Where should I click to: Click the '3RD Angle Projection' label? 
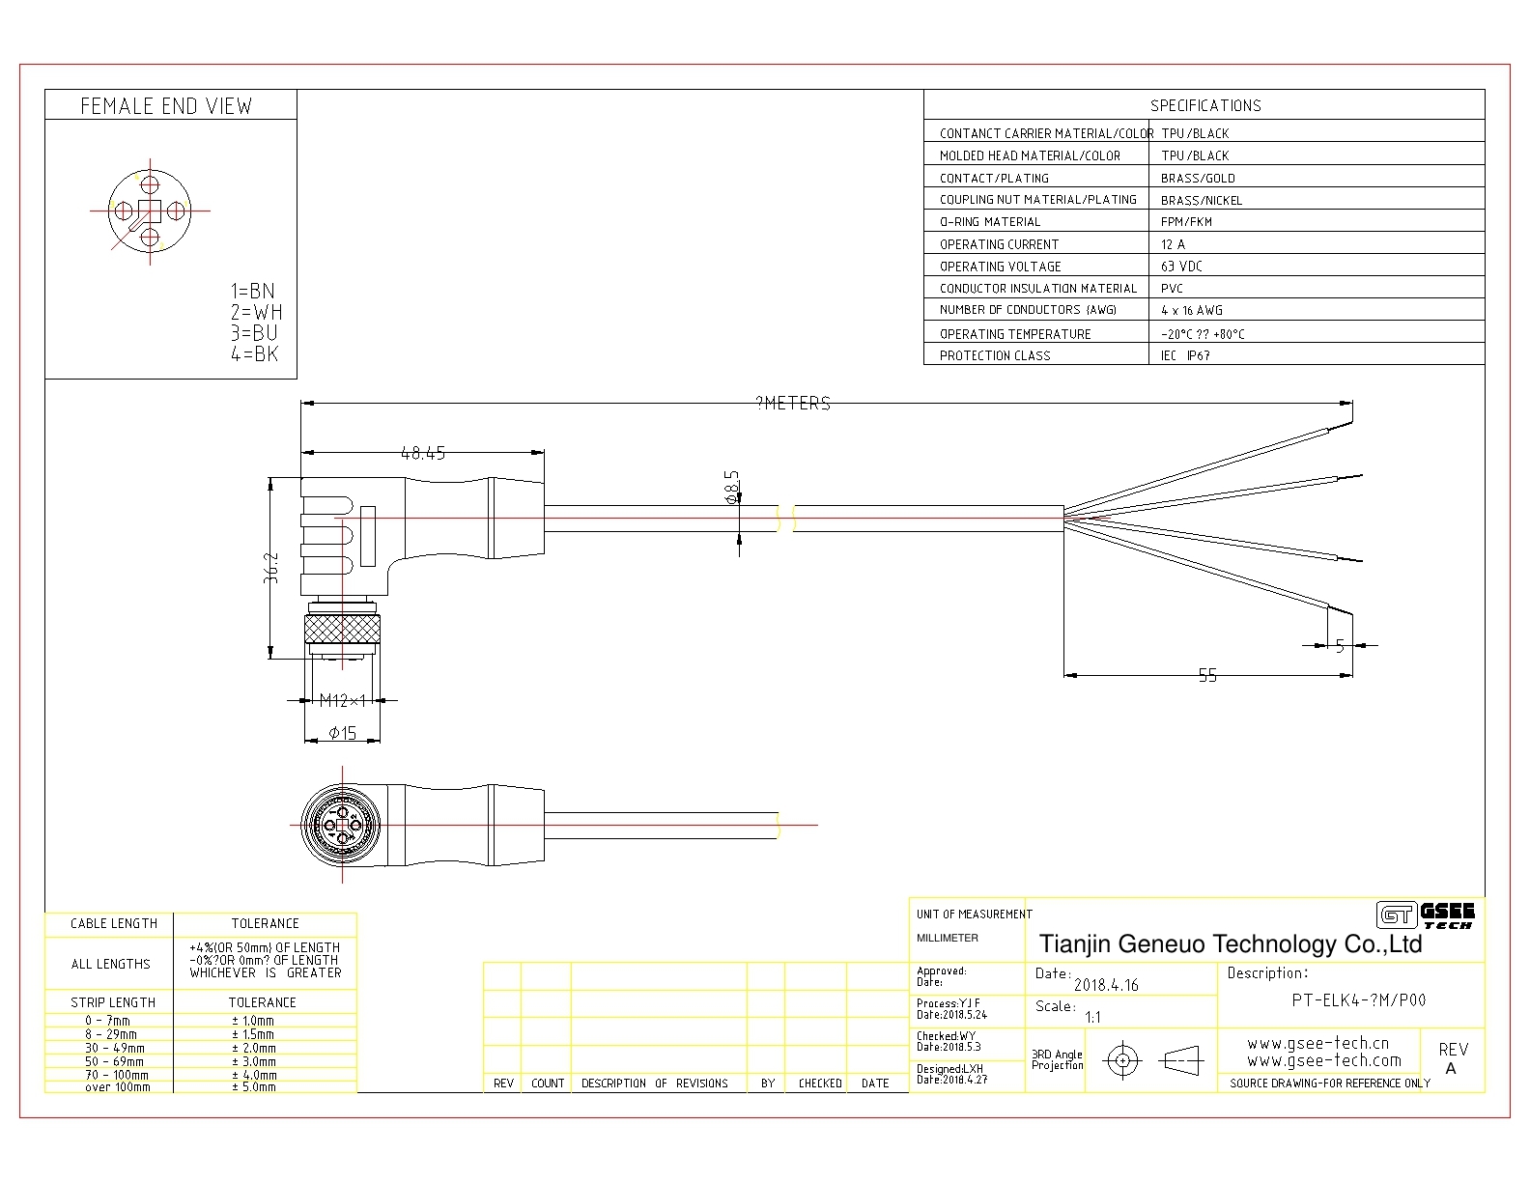[1058, 1060]
